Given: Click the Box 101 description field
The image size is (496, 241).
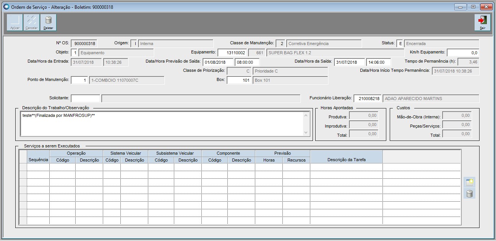Looking at the screenshot, I should (x=290, y=80).
